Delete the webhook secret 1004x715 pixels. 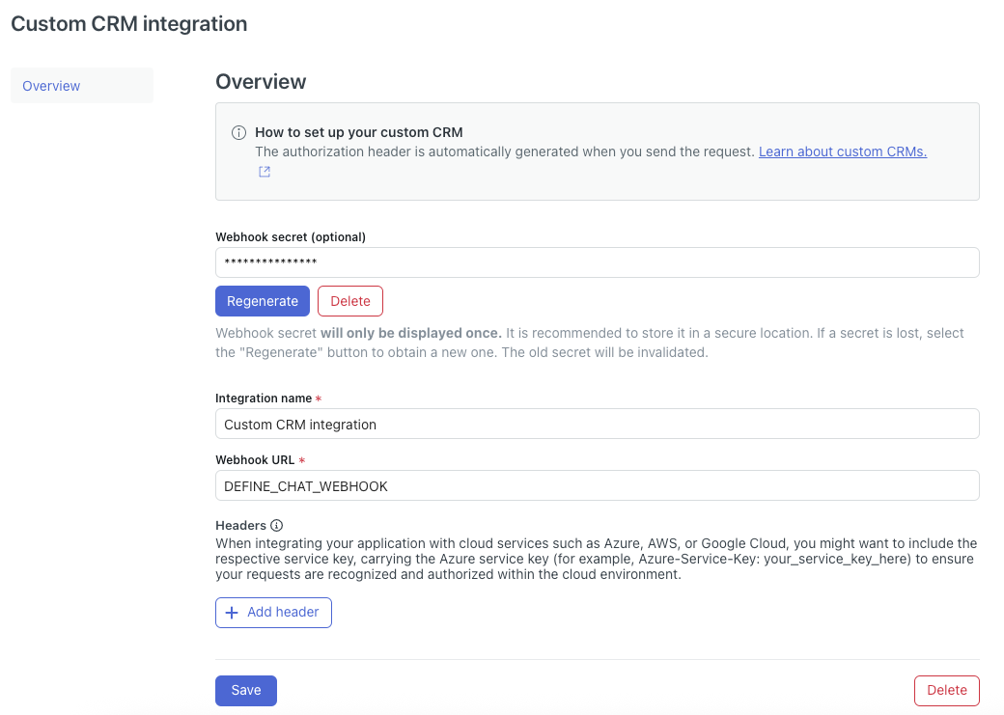tap(349, 301)
